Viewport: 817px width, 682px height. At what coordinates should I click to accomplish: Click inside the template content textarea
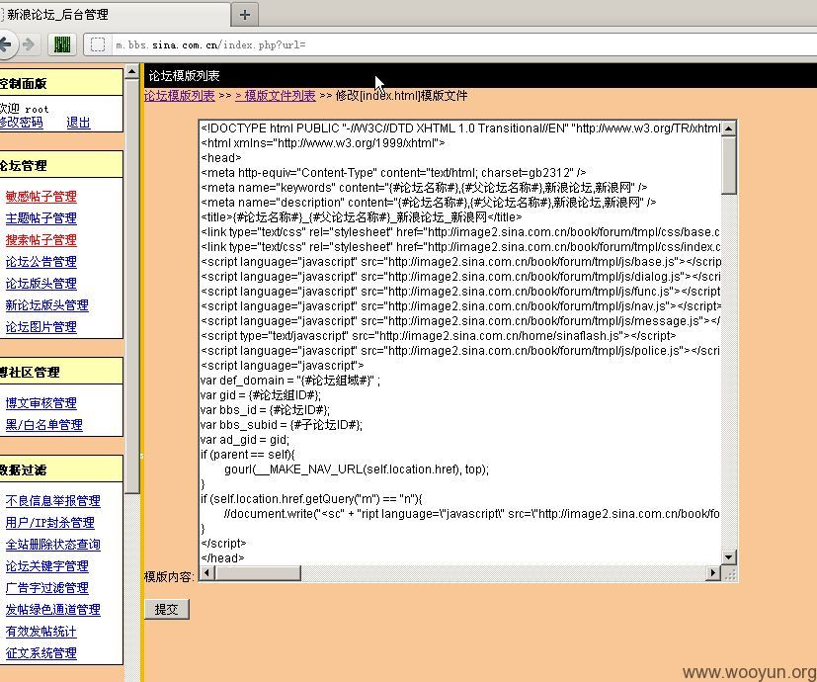(x=460, y=343)
